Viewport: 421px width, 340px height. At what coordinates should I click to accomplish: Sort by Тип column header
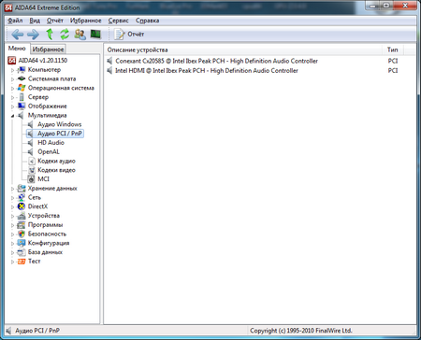393,50
